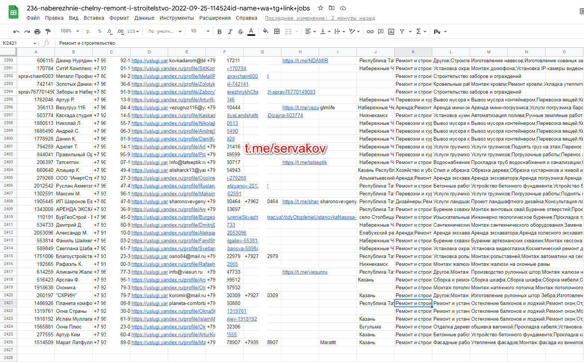
Task: Select the paint format roller tool
Action: [x=48, y=32]
